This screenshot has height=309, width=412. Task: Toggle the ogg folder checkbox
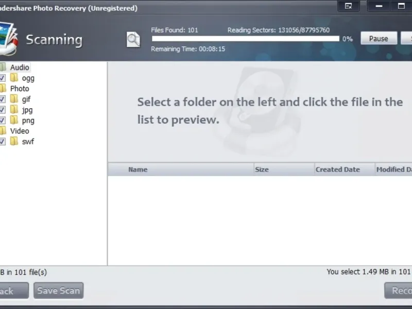[x=2, y=78]
